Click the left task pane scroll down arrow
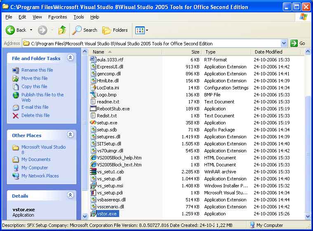The height and width of the screenshot is (231, 313). (x=85, y=216)
